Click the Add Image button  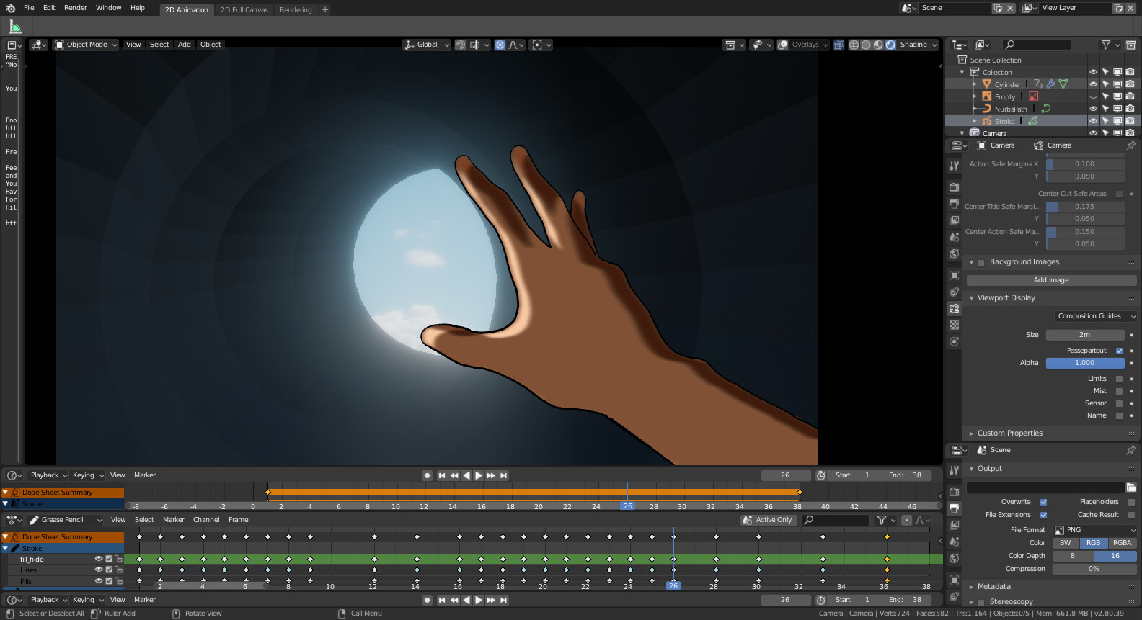pos(1051,280)
